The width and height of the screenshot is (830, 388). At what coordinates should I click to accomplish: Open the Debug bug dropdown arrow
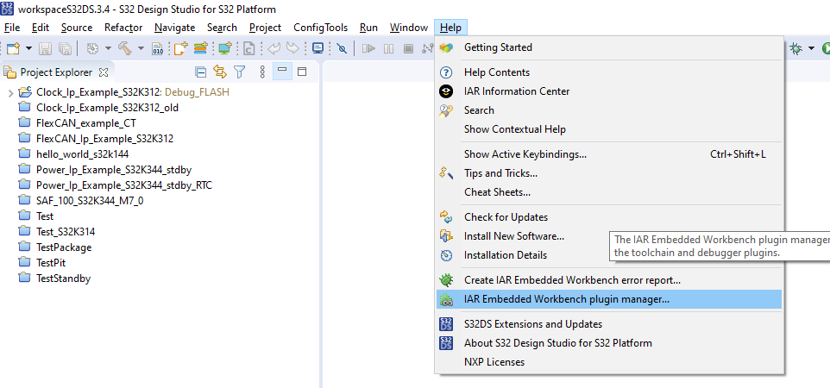click(x=811, y=48)
